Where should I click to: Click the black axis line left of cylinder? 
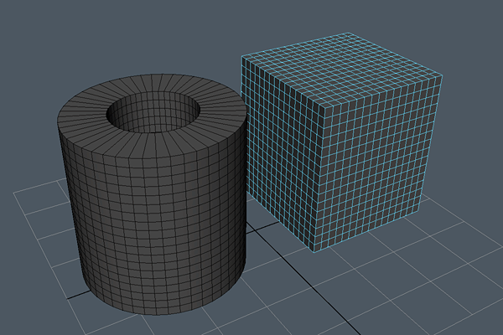75,296
